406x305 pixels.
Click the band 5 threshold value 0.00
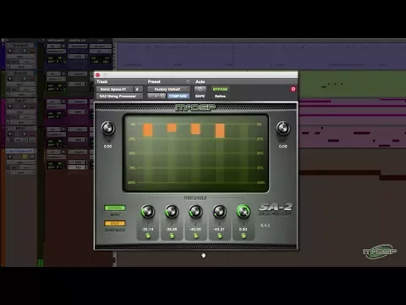tap(244, 230)
